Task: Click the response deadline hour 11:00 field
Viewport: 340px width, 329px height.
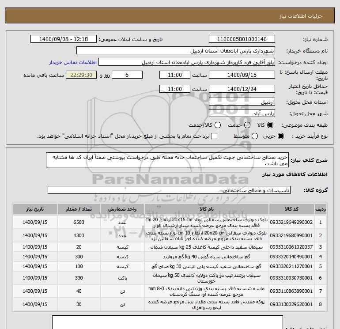Action: pos(175,75)
